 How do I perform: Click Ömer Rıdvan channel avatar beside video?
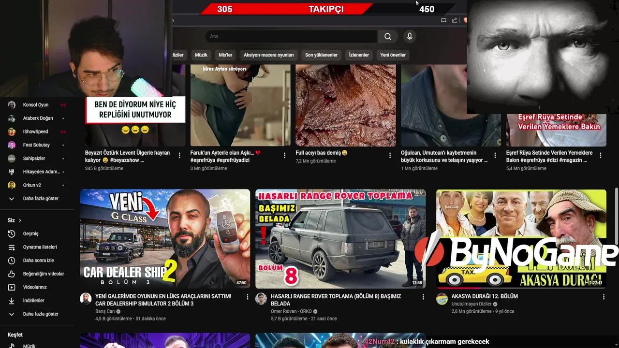[261, 299]
